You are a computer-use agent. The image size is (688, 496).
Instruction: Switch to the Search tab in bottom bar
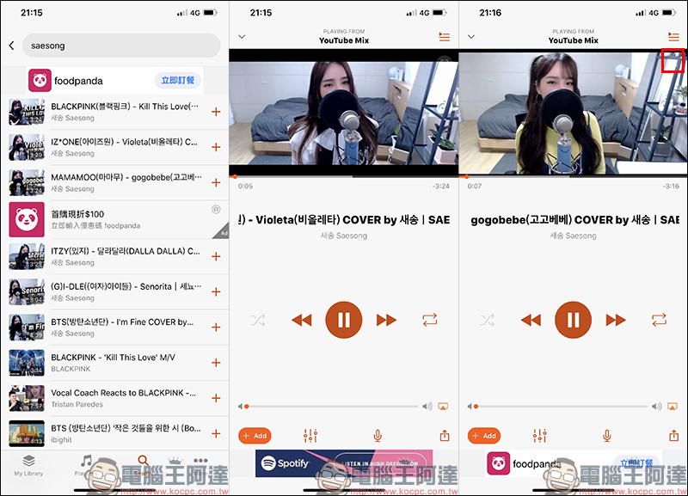coord(143,465)
